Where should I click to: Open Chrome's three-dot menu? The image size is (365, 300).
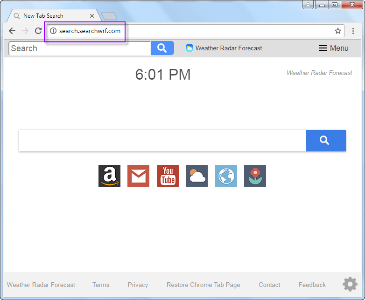click(x=353, y=31)
